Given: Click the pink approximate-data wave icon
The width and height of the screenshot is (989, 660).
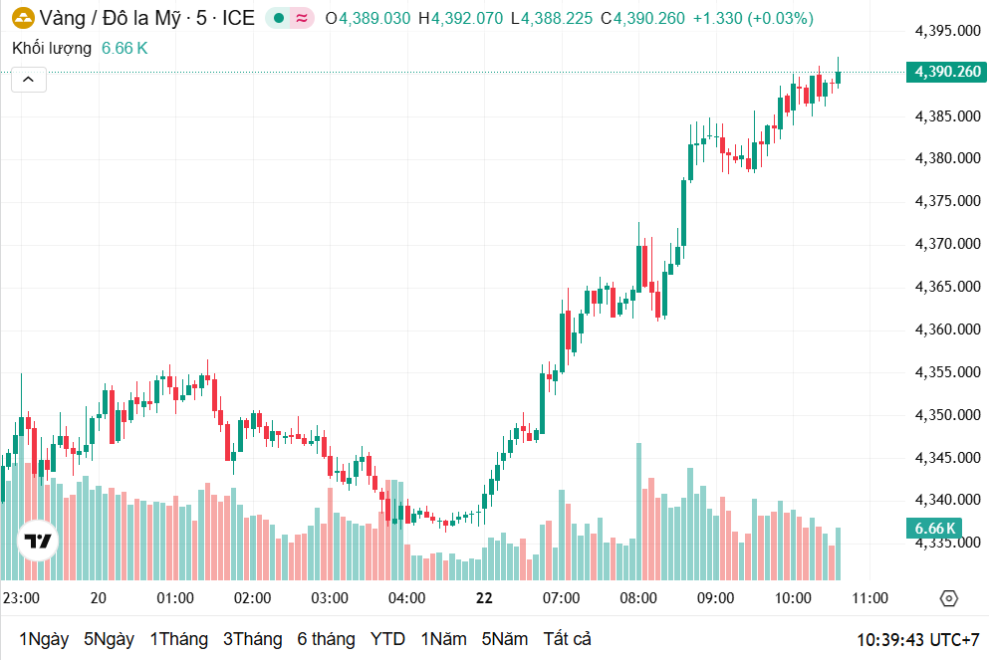Looking at the screenshot, I should pyautogui.click(x=301, y=18).
